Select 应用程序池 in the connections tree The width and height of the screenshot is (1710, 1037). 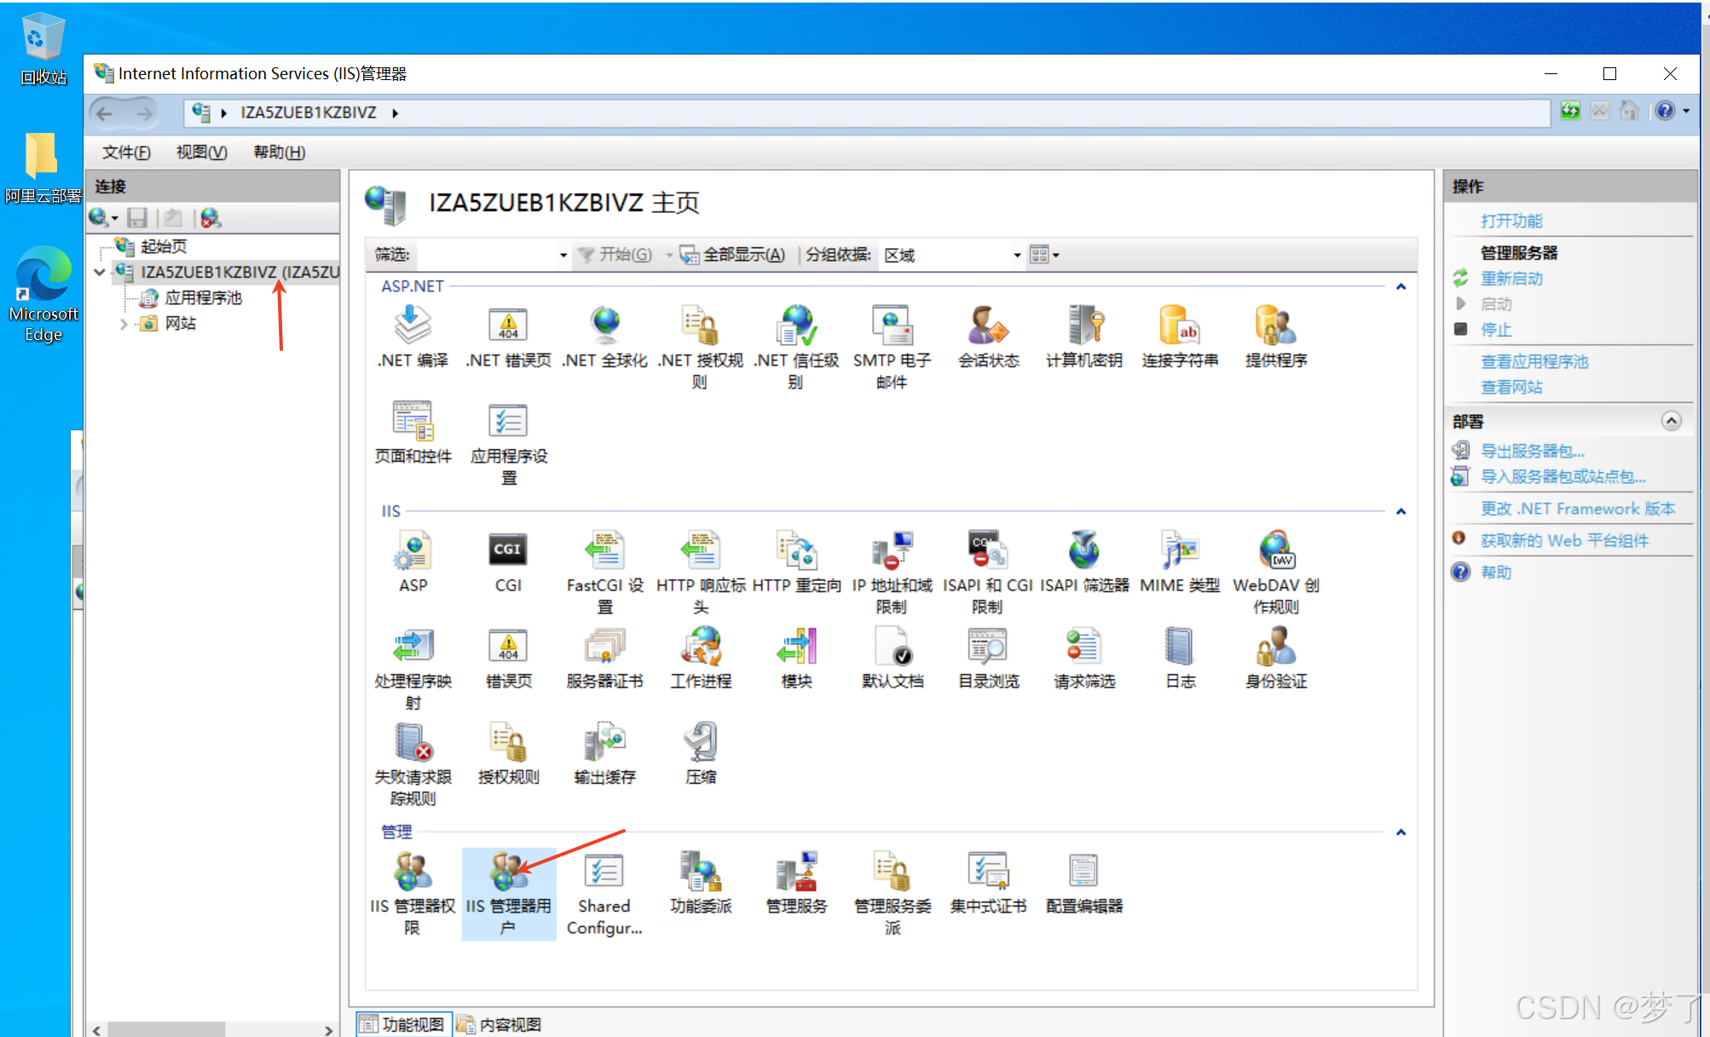[x=203, y=298]
